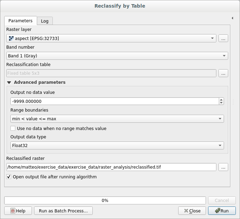
Task: Click the Reclassified raster path field
Action: click(x=111, y=167)
